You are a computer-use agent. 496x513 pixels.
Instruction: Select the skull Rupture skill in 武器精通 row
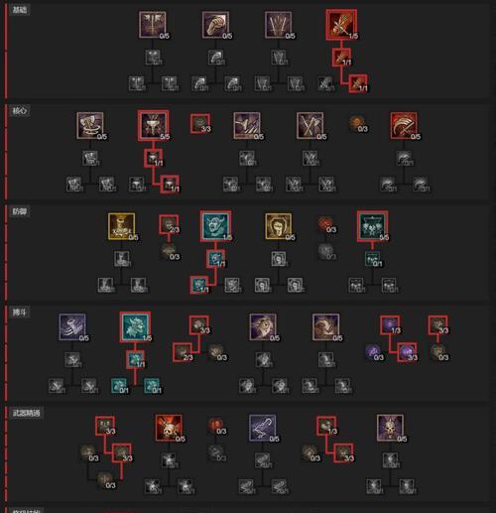[390, 428]
